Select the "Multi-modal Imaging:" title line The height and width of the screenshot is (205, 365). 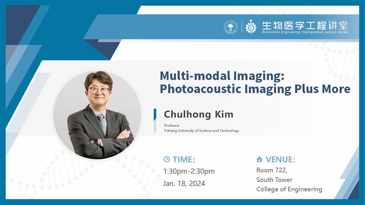pos(222,76)
